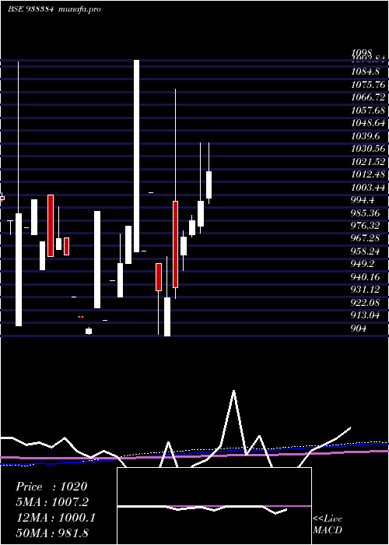Select the 1021.52 price level label
The width and height of the screenshot is (389, 545).
[x=368, y=162]
